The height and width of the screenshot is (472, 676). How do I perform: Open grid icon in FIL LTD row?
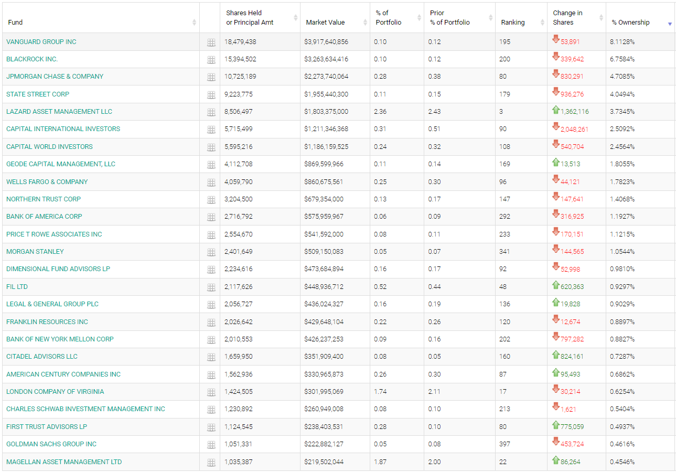click(x=211, y=287)
